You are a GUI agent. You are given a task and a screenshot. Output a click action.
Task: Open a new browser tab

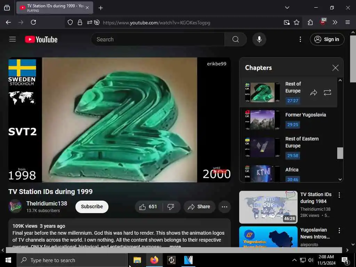point(100,8)
